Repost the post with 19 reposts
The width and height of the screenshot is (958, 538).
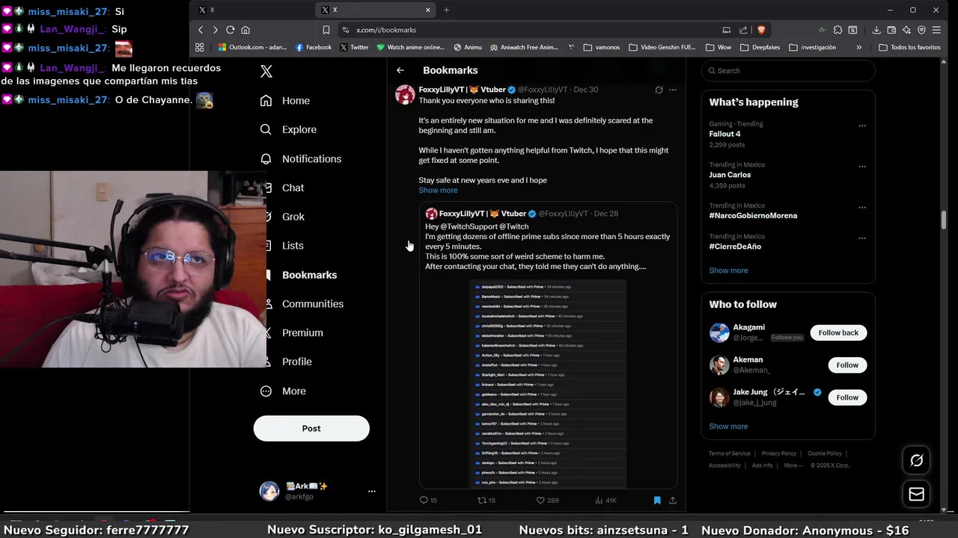(x=486, y=500)
